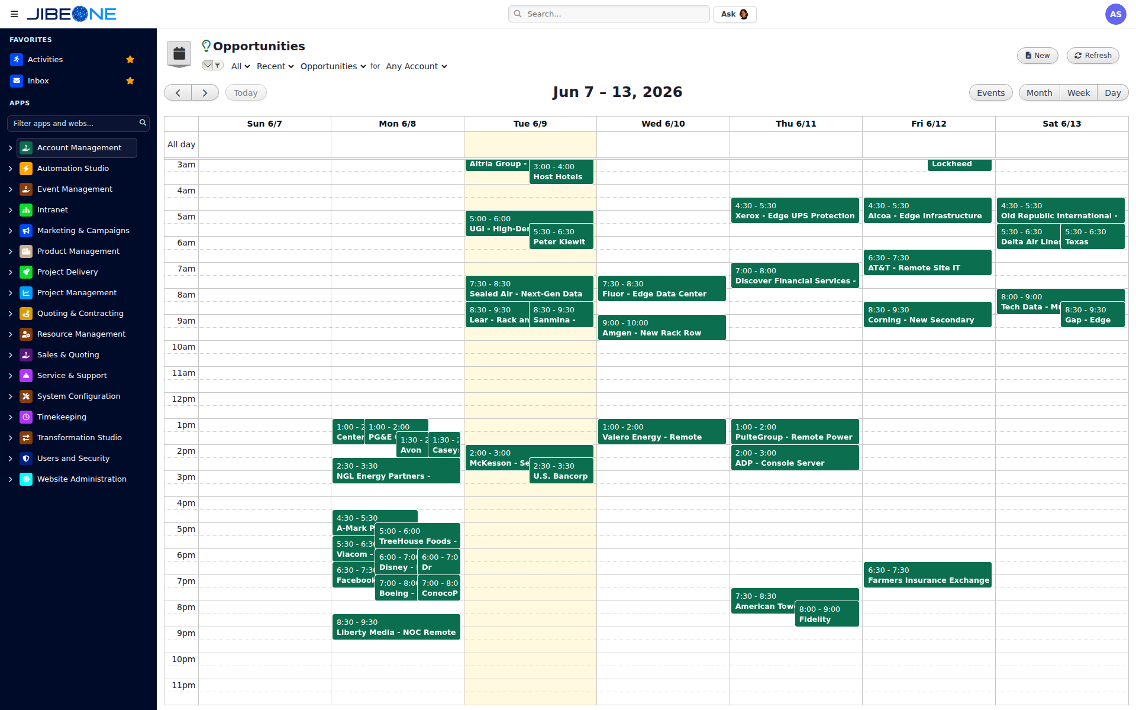Viewport: 1136px width, 710px height.
Task: Click the Inbox favorite icon
Action: [x=17, y=80]
